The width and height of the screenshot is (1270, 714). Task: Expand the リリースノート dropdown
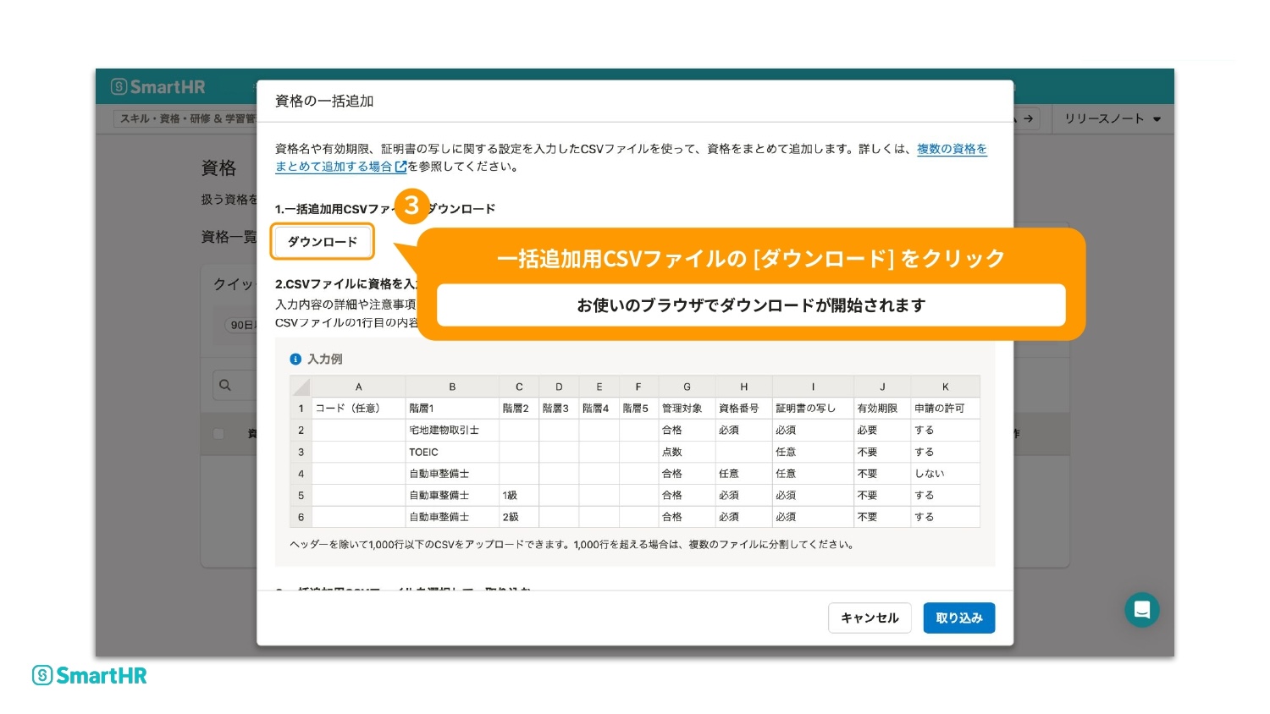pos(1112,118)
